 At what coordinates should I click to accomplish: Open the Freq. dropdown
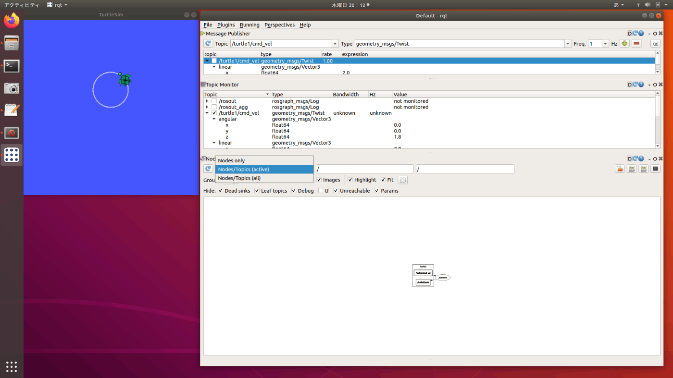(x=605, y=44)
